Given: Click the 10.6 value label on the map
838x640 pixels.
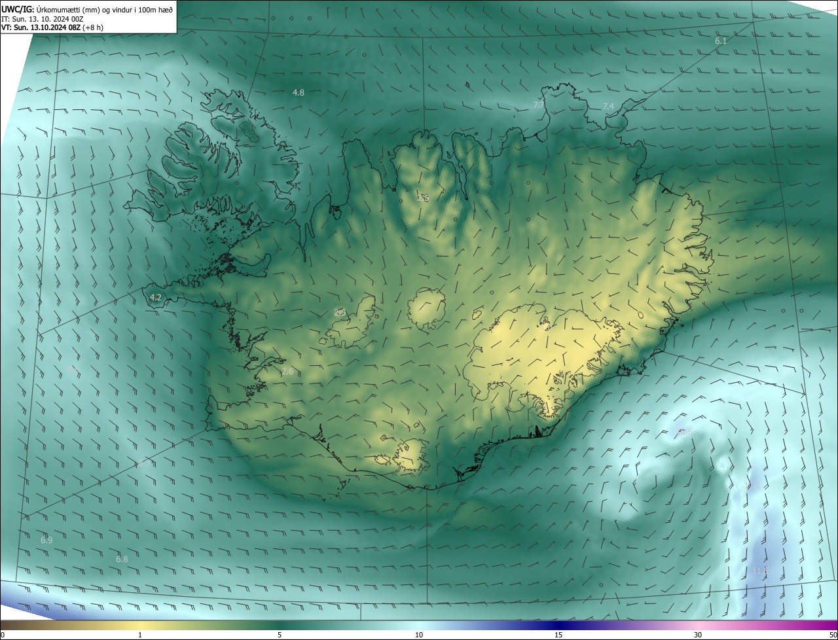Looking at the screenshot, I should (x=684, y=432).
